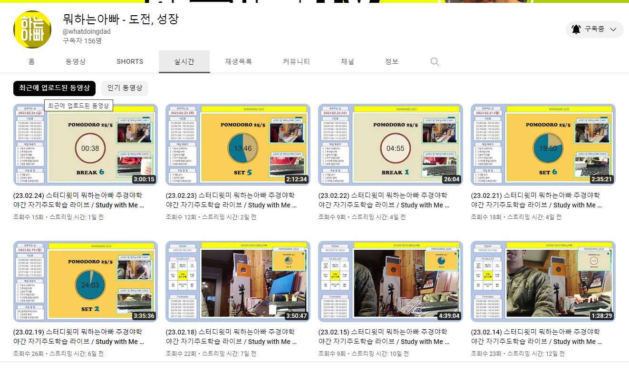Open the (23.02.21) video title link
The width and height of the screenshot is (629, 373).
click(536, 200)
